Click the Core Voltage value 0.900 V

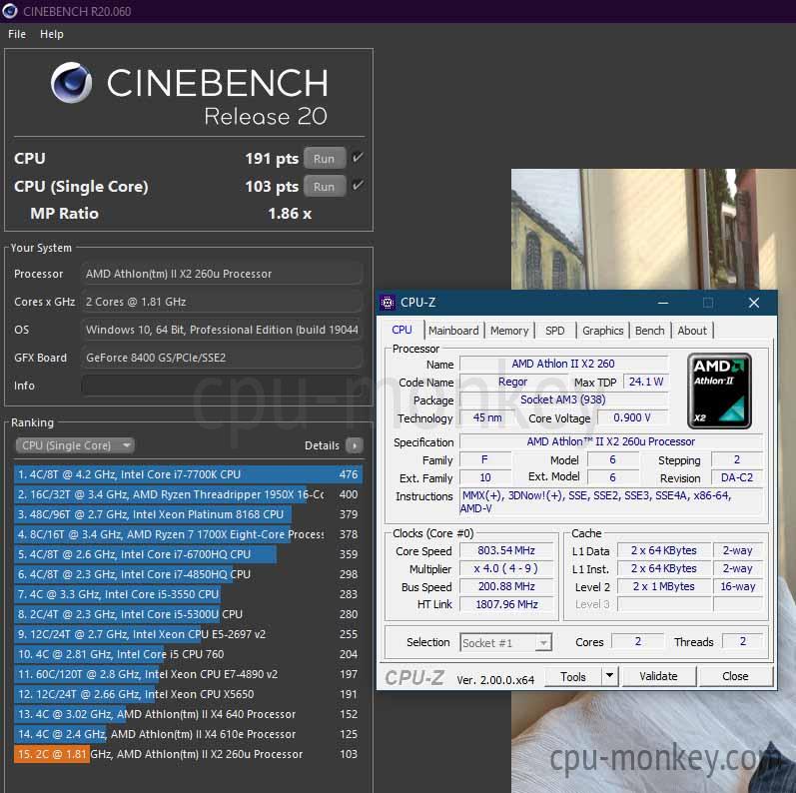pos(632,417)
